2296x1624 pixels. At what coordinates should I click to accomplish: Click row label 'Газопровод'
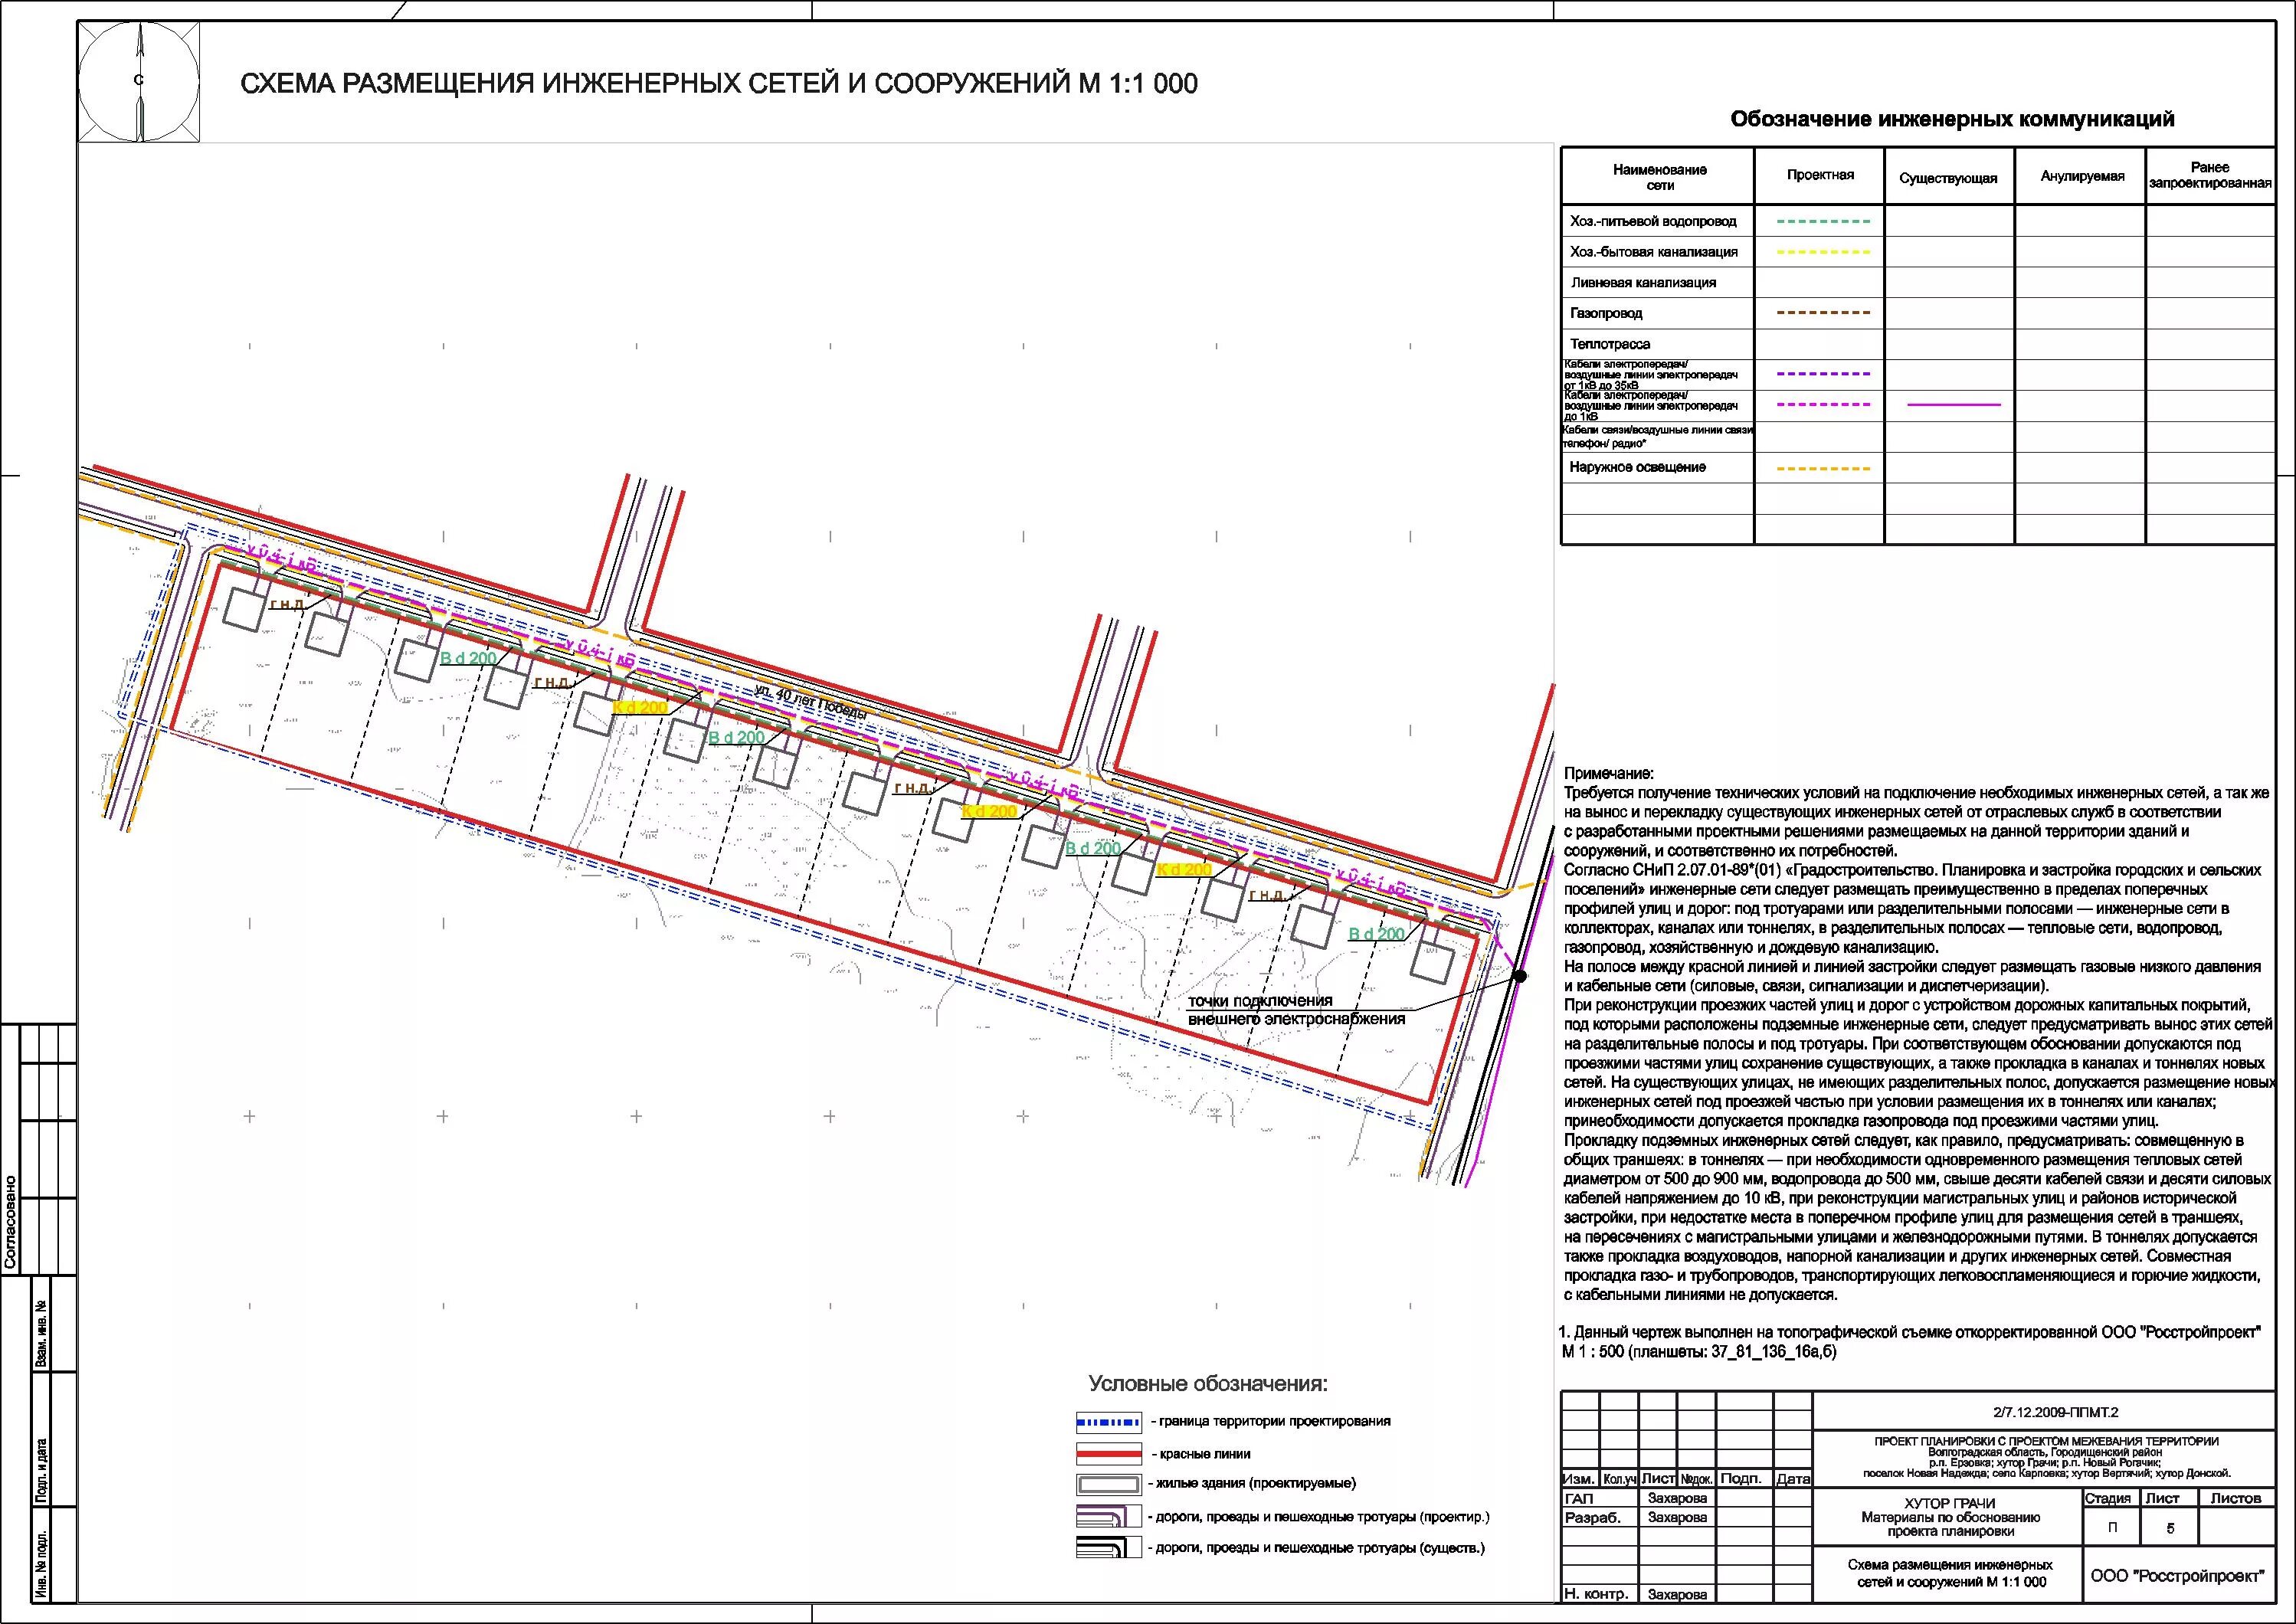click(1606, 313)
